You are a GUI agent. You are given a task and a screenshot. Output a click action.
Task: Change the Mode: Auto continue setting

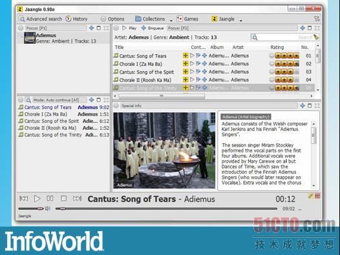click(59, 100)
